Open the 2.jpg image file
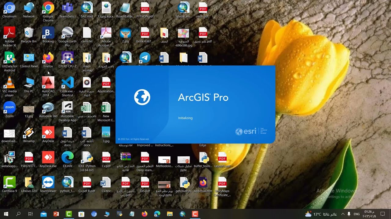The image size is (391, 219). coord(126,35)
